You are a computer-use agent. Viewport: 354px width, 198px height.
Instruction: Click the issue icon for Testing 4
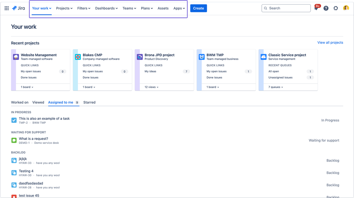14,173
